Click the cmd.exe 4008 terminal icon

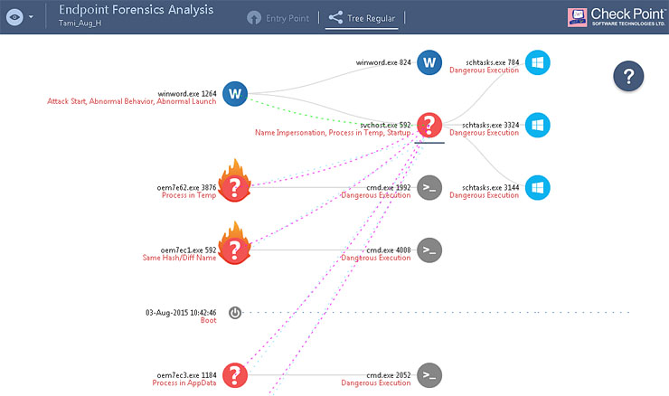click(x=430, y=250)
